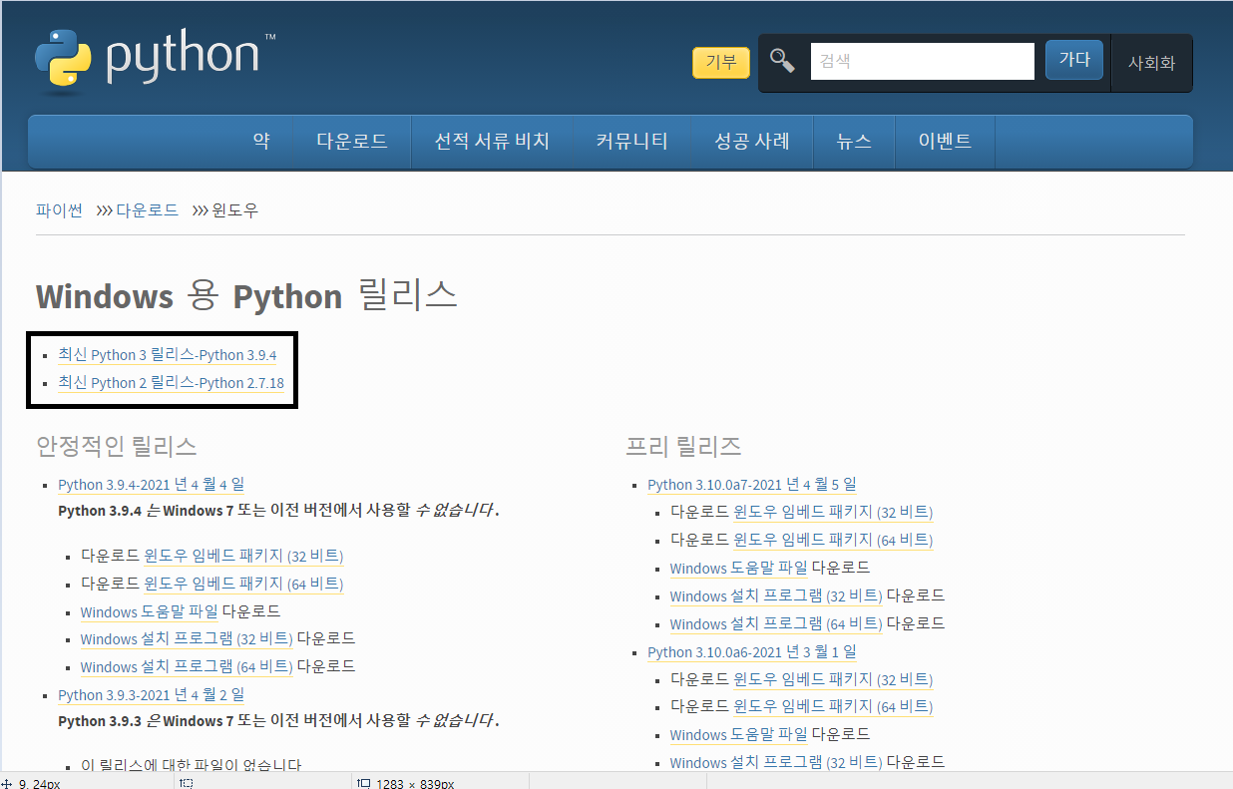
Task: Click the 가다 search button
Action: coord(1074,60)
